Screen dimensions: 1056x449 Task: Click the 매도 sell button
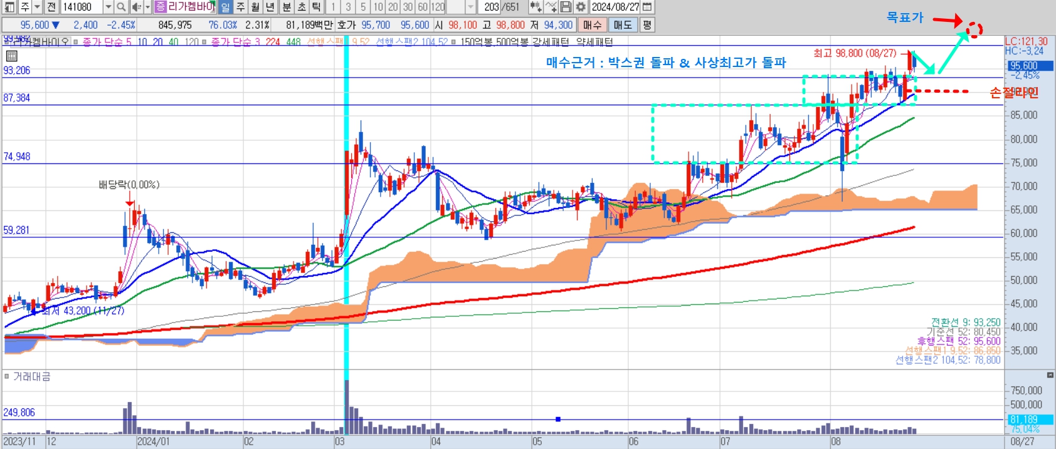click(623, 24)
